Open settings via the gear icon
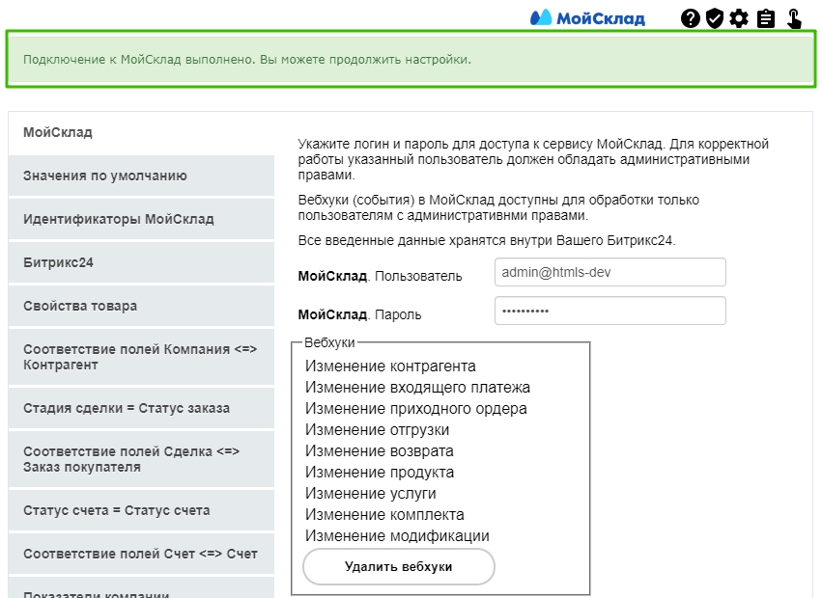The image size is (822, 598). [740, 18]
